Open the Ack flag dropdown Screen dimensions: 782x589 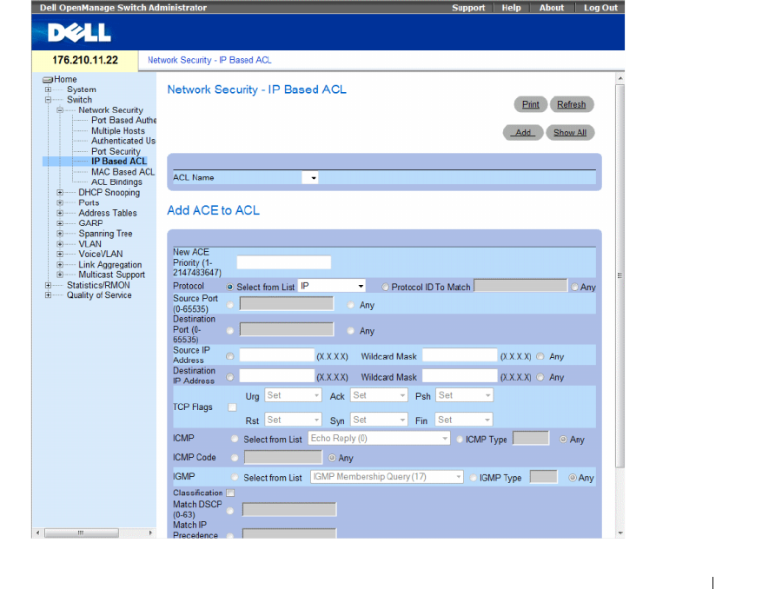pyautogui.click(x=379, y=395)
